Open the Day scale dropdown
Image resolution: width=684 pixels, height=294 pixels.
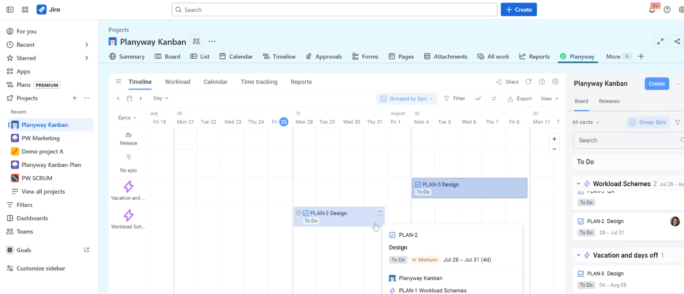click(160, 99)
